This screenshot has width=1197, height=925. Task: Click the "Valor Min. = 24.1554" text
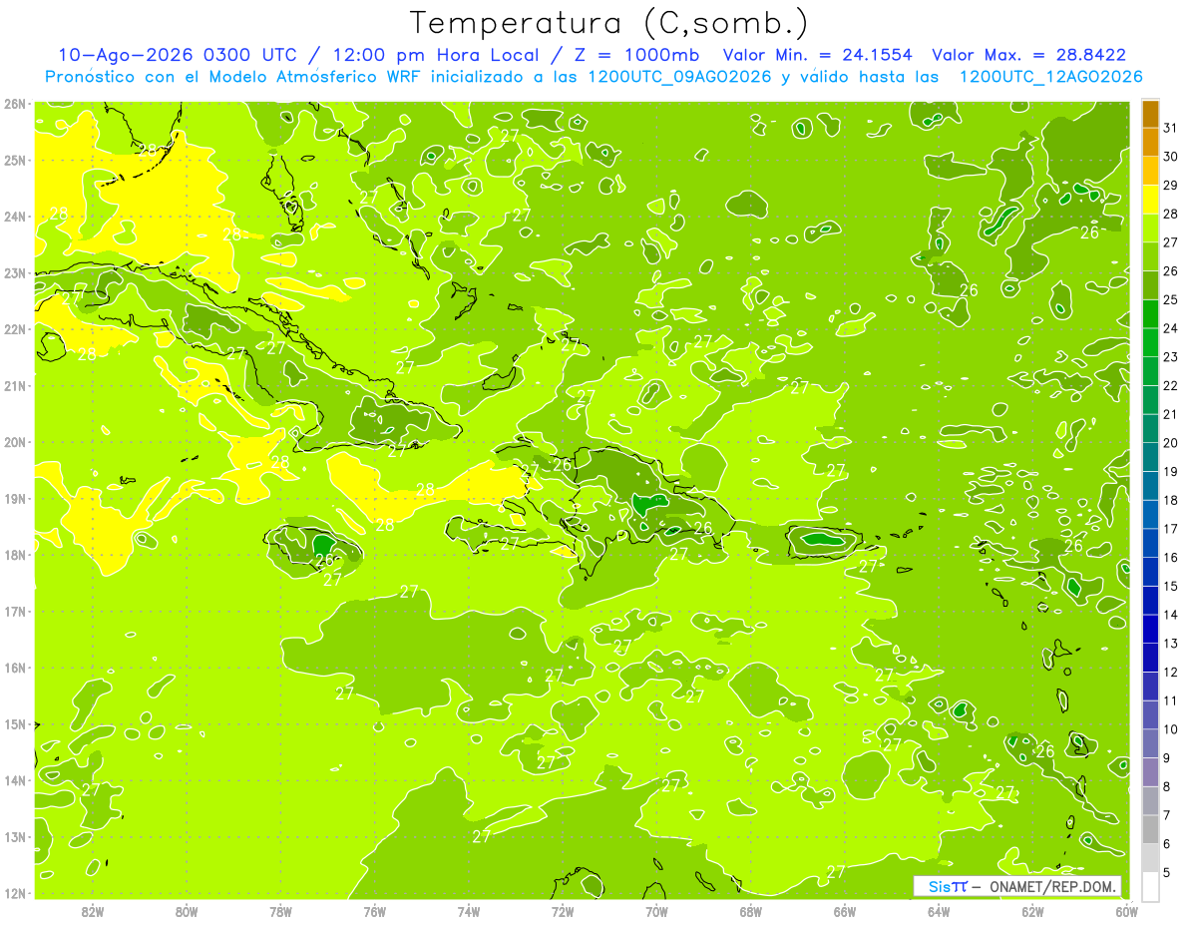819,55
